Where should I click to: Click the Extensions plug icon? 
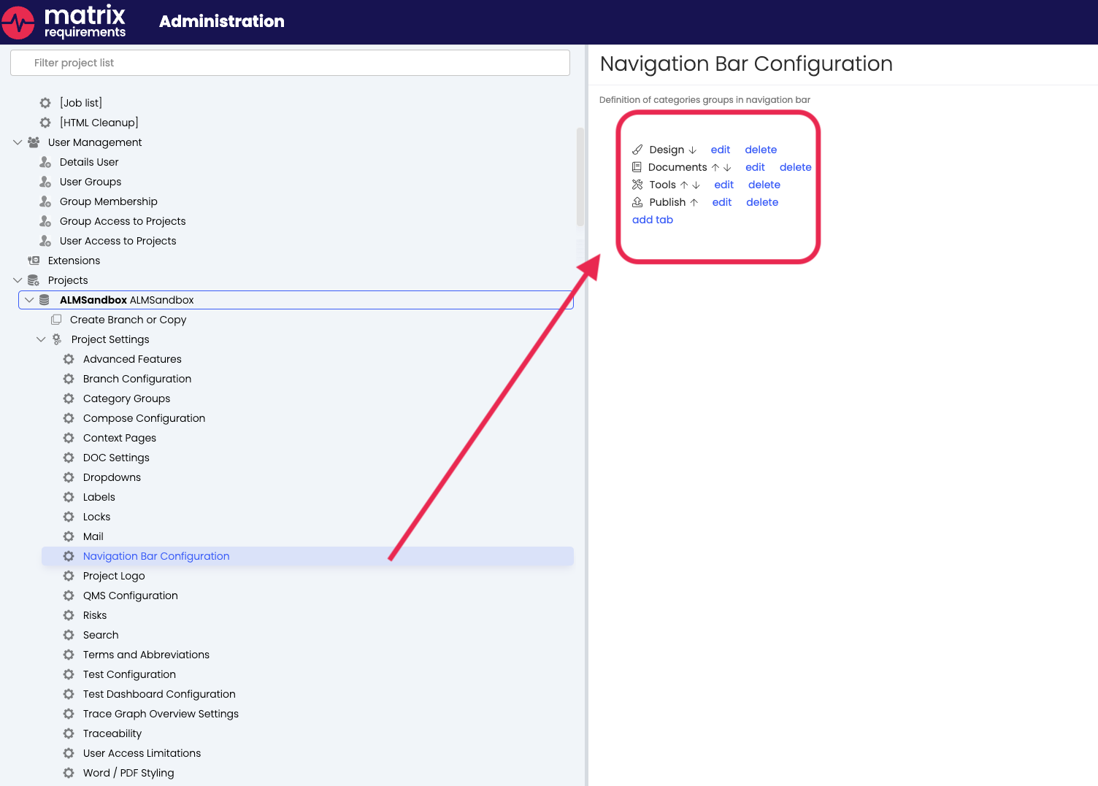click(34, 261)
